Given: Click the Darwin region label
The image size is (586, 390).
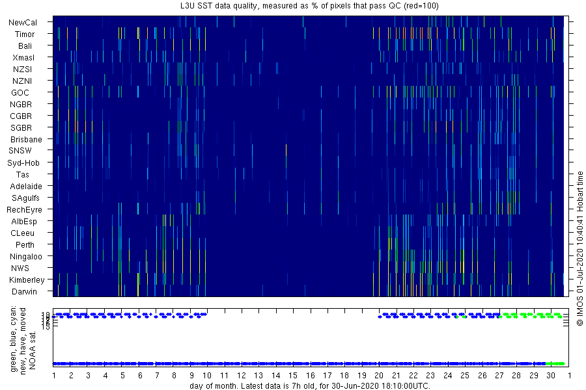Looking at the screenshot, I should point(24,292).
